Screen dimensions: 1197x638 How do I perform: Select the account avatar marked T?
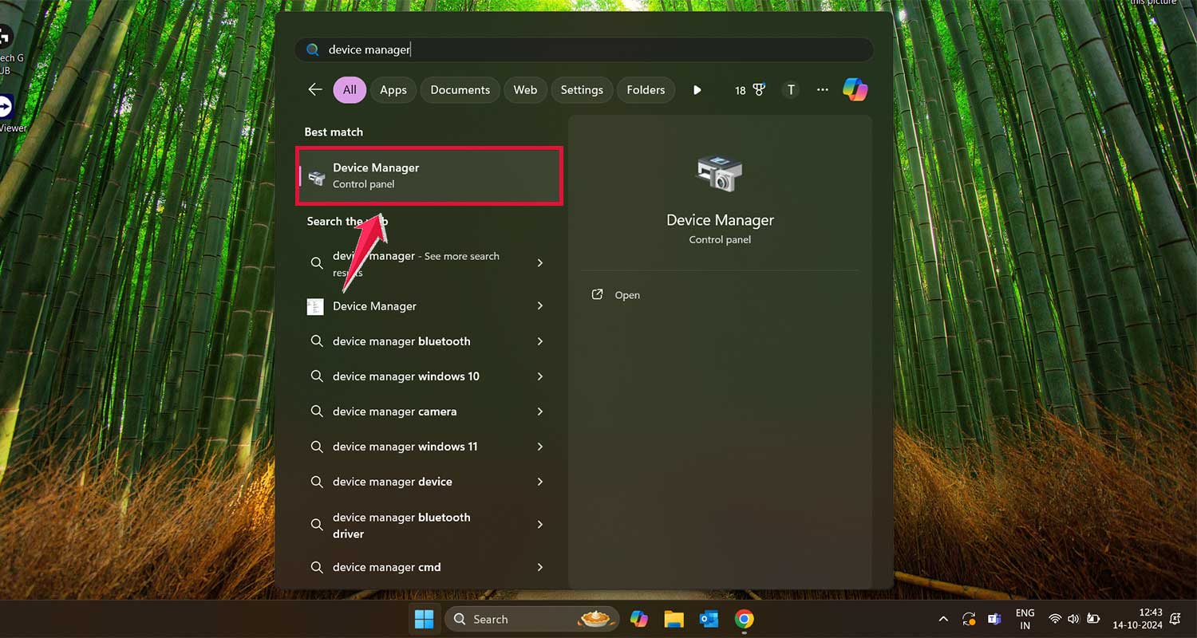790,89
